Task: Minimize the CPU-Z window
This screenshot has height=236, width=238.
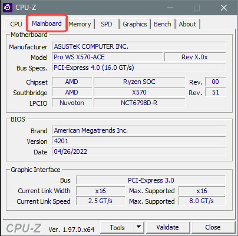Action: click(x=170, y=8)
